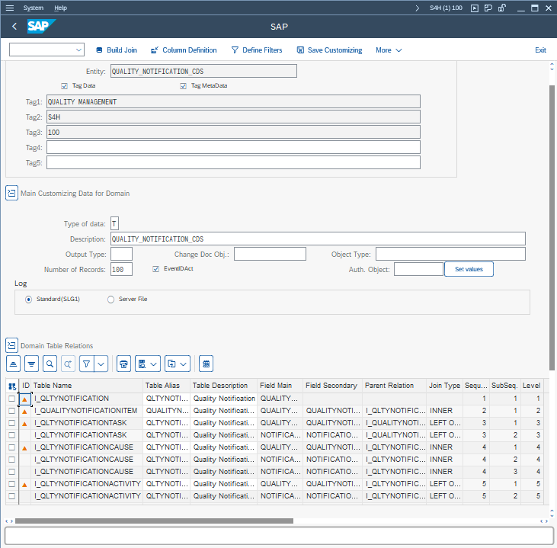Click the sort ascending icon in table toolbar
Screen dimensions: 557x548
(14, 364)
